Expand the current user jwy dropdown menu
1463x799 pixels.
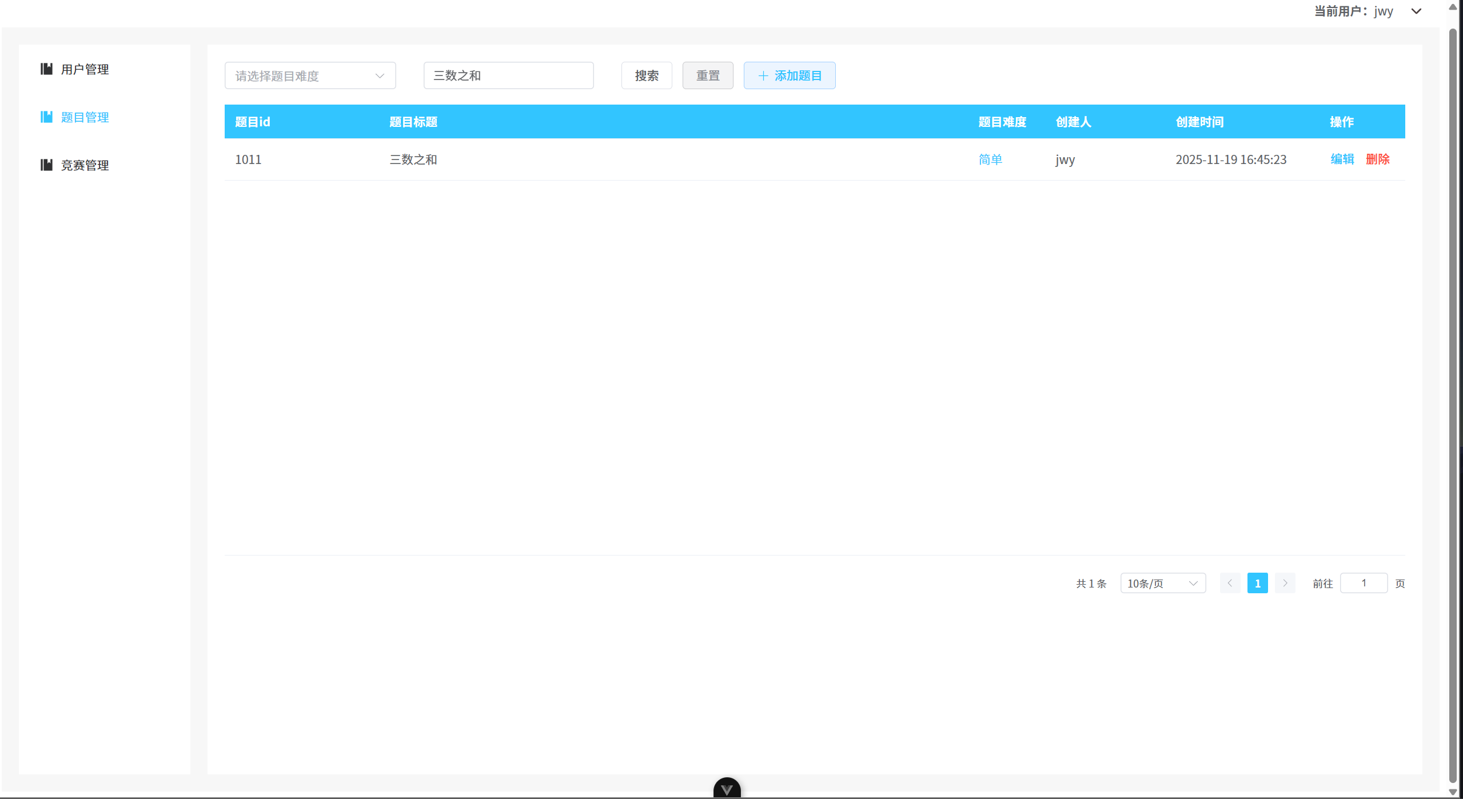(1416, 11)
